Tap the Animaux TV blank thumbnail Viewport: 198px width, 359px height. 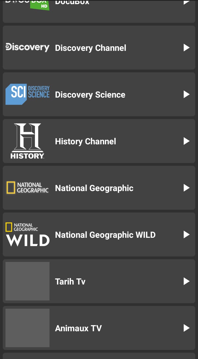coord(28,328)
